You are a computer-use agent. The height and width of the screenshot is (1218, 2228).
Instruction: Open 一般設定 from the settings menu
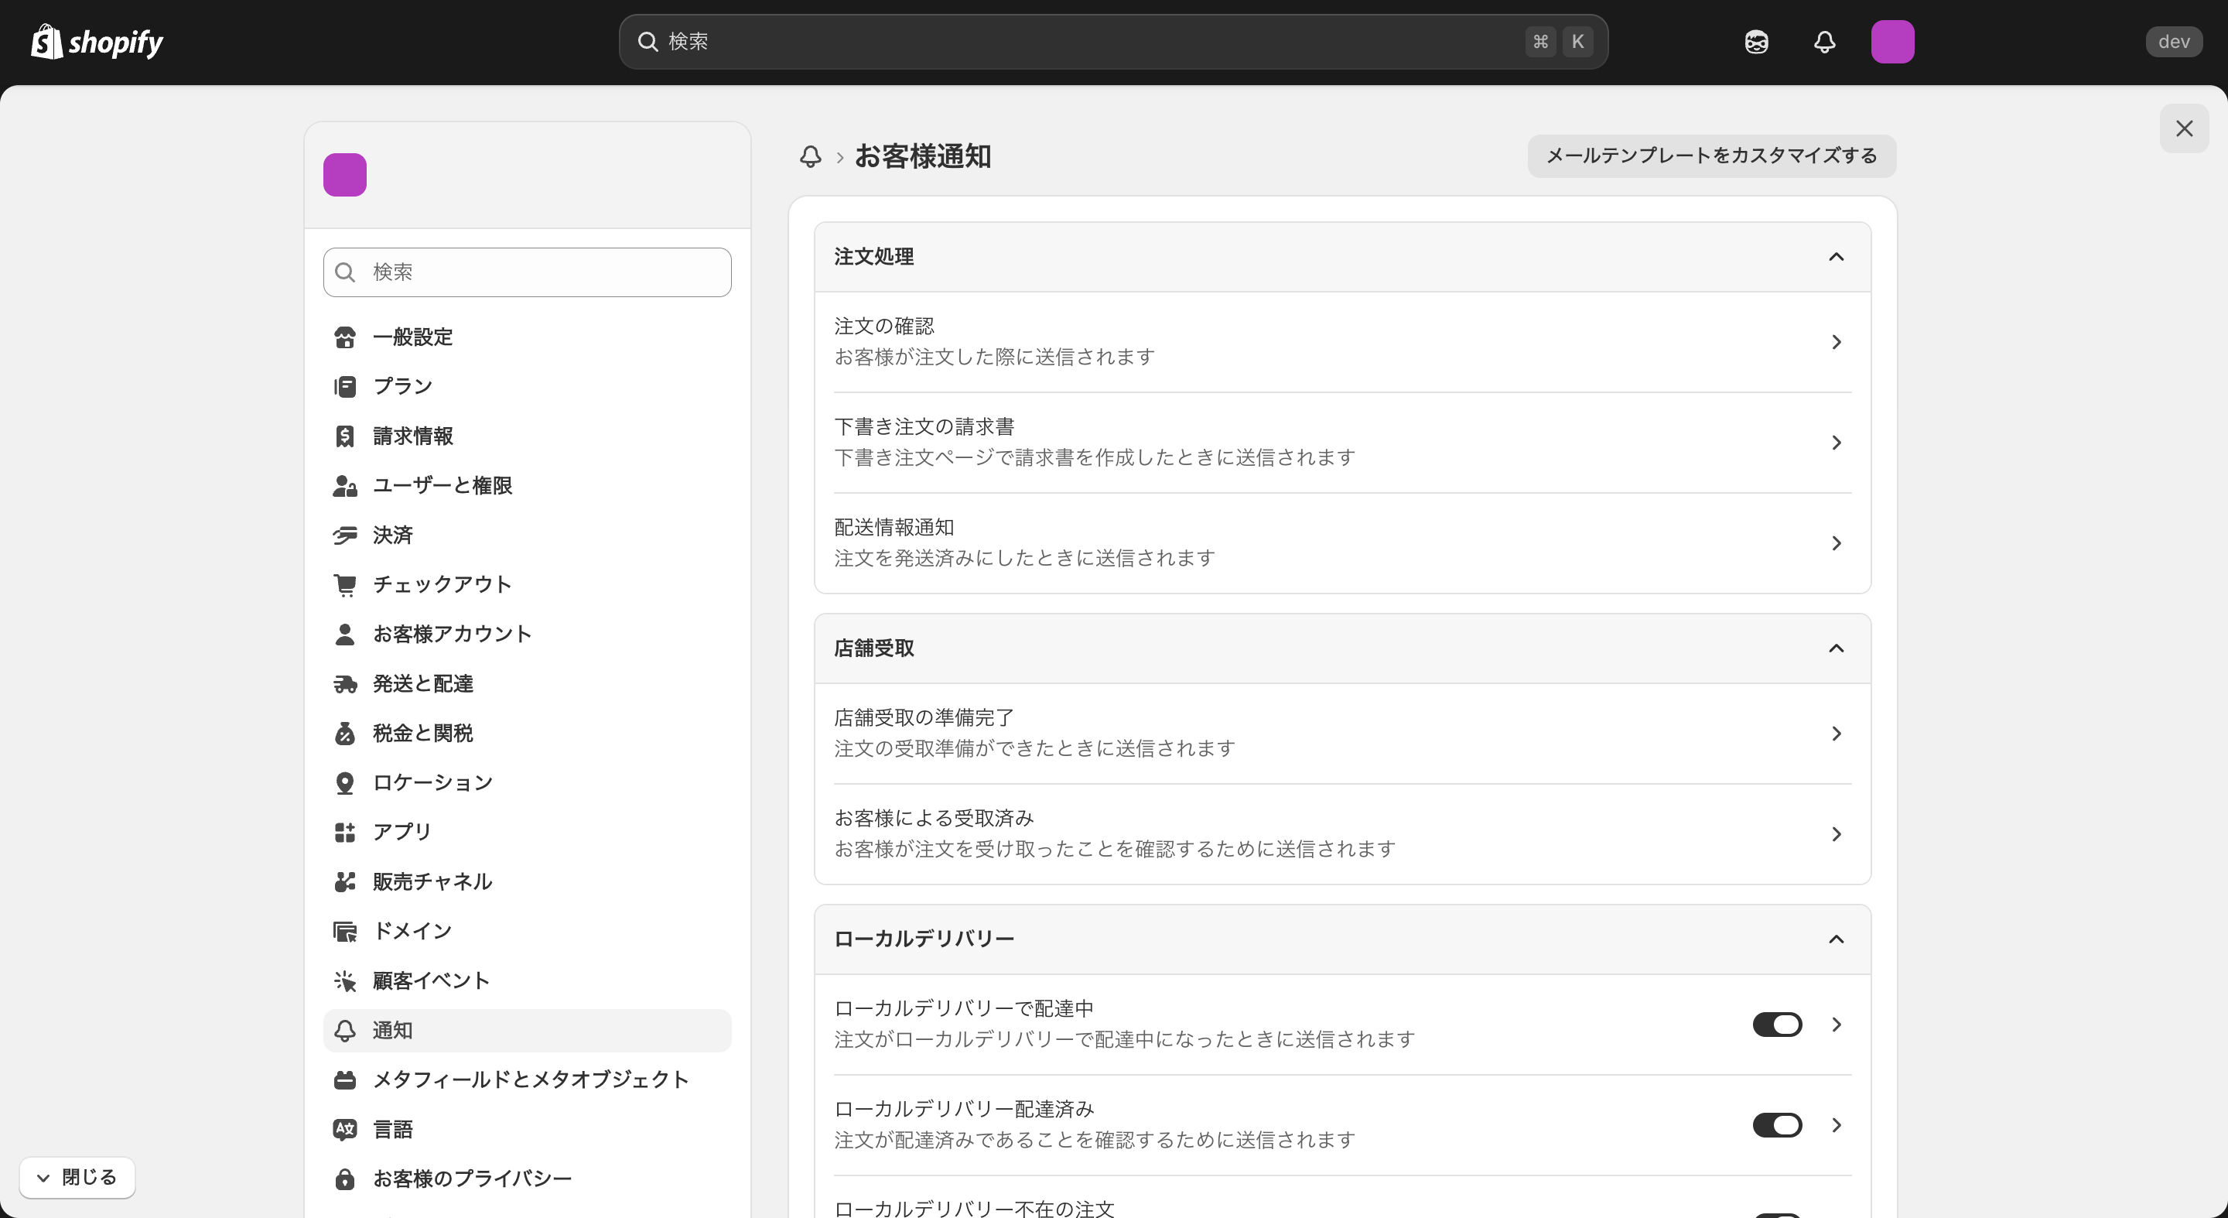(x=412, y=337)
